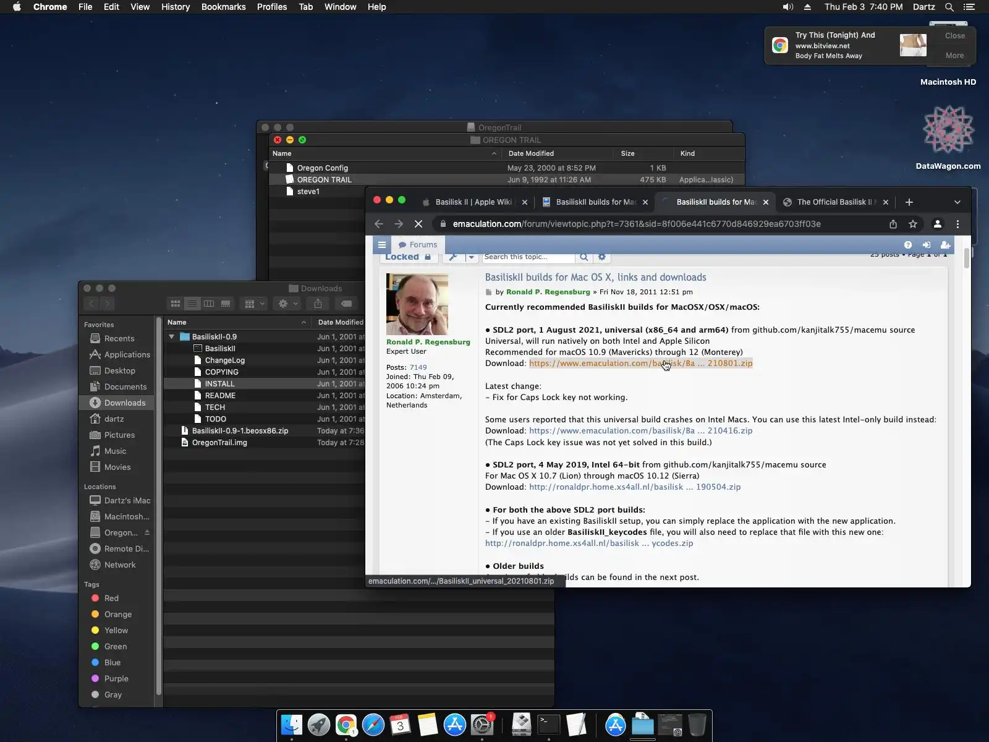Bookmark this page with the star icon
Image resolution: width=989 pixels, height=742 pixels.
[913, 224]
